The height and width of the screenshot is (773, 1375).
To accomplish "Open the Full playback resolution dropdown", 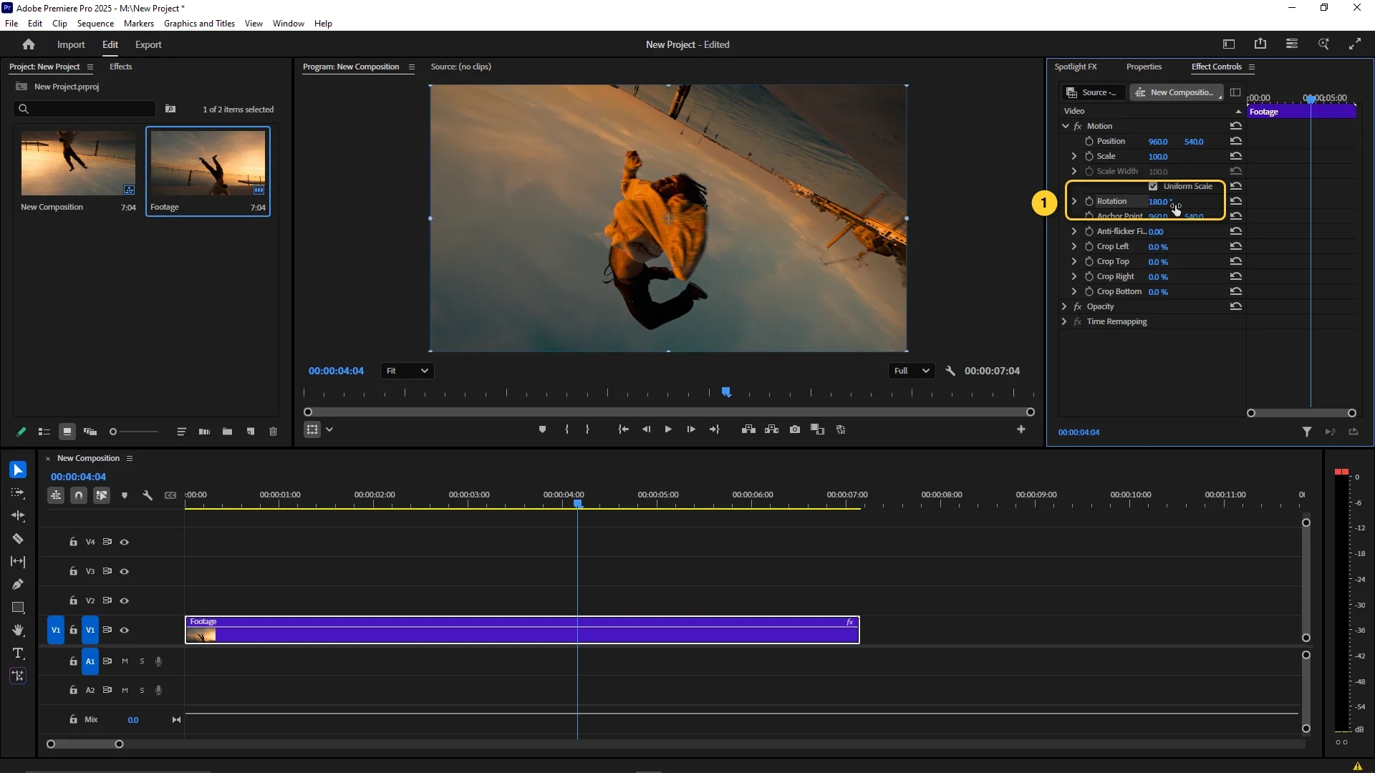I will [x=912, y=371].
